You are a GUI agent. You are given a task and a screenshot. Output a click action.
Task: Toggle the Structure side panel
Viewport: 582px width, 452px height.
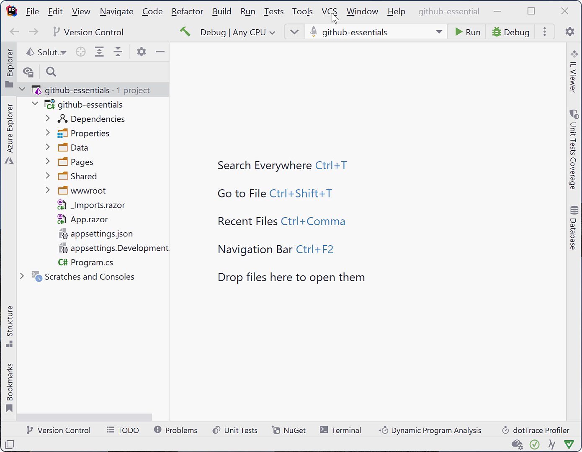[9, 326]
